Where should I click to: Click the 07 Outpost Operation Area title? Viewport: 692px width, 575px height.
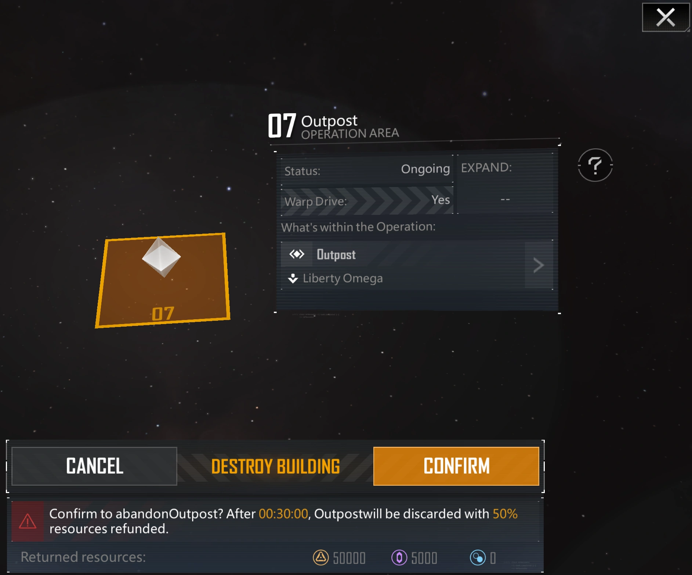coord(333,126)
